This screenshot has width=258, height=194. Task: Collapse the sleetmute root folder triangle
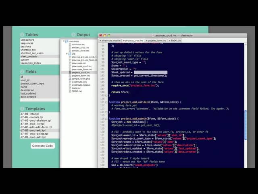(x=63, y=41)
